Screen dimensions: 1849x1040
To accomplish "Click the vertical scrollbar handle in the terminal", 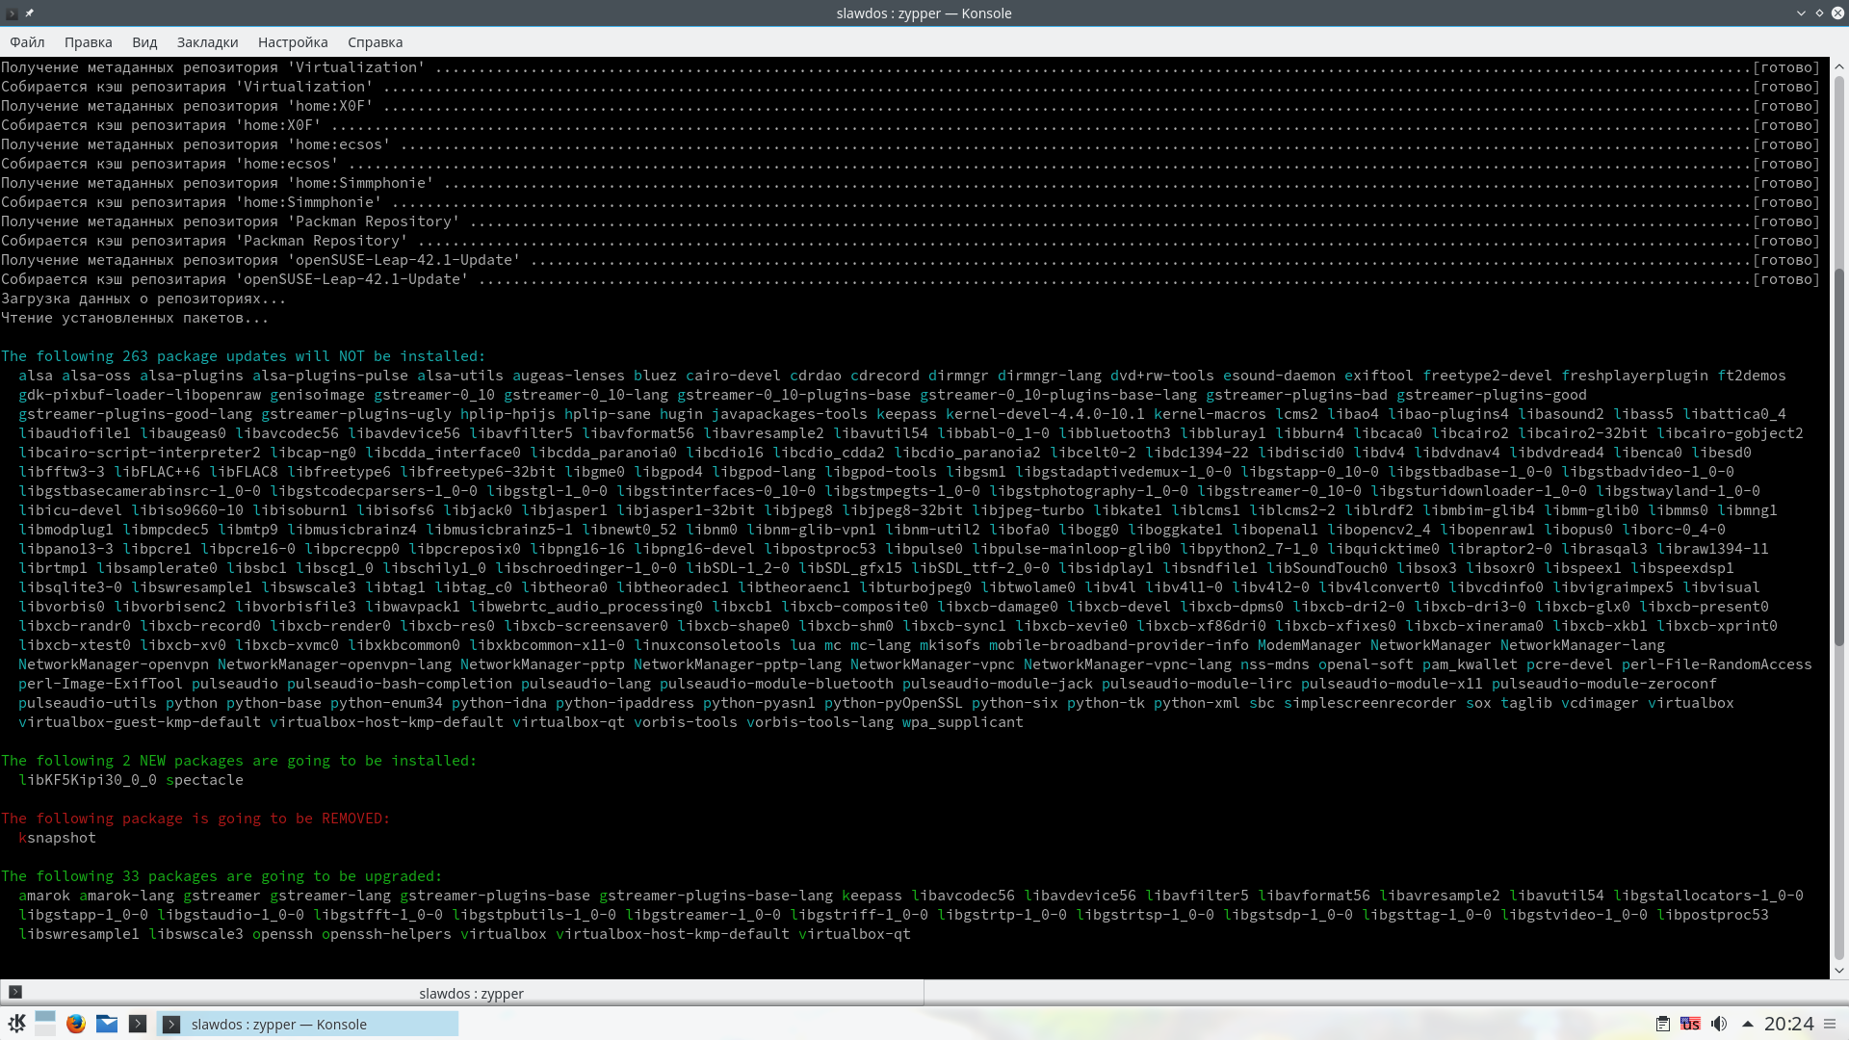I will coord(1839,457).
